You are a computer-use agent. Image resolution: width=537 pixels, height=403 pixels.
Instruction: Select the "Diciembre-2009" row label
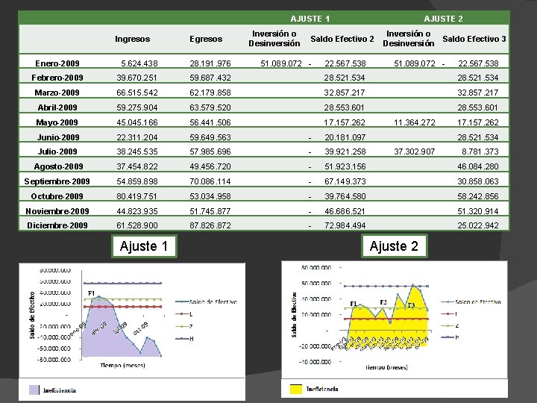click(57, 225)
